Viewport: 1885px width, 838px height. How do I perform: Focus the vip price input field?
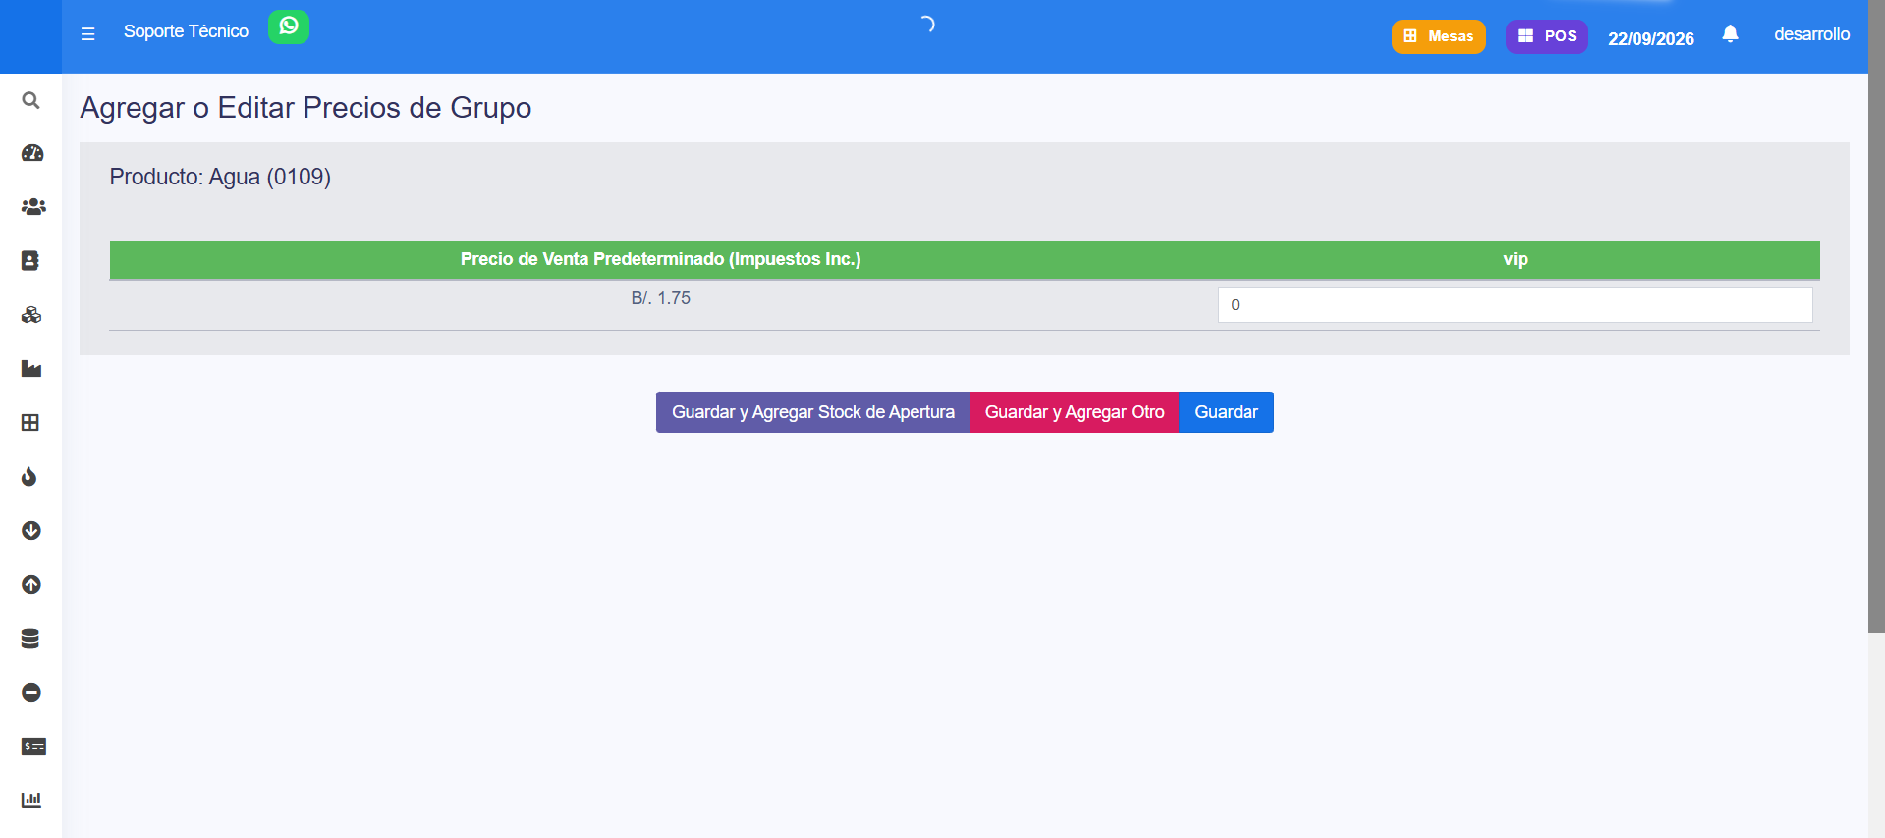click(1515, 305)
